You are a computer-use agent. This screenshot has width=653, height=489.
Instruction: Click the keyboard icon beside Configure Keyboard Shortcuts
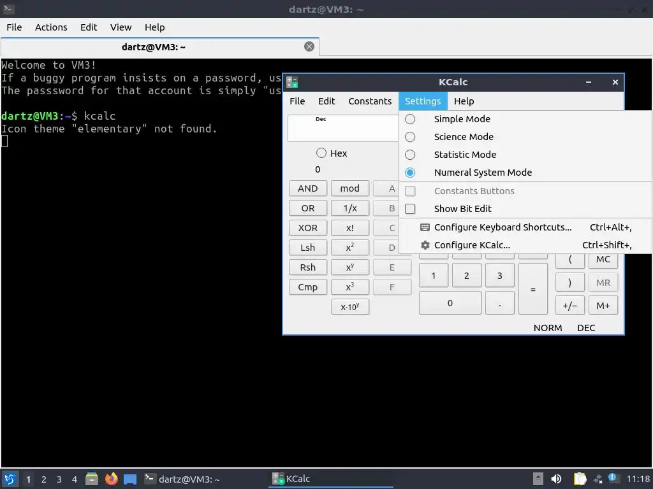point(425,227)
